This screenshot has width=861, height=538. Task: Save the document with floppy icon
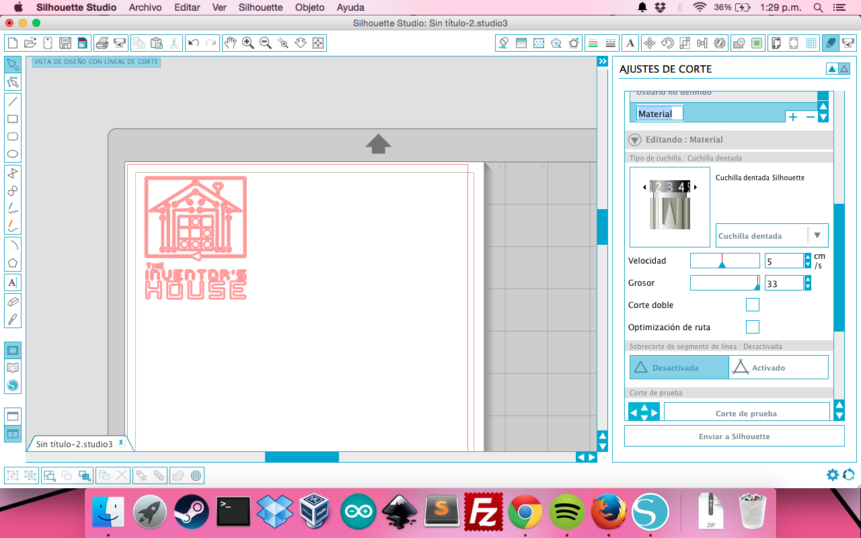tap(65, 43)
